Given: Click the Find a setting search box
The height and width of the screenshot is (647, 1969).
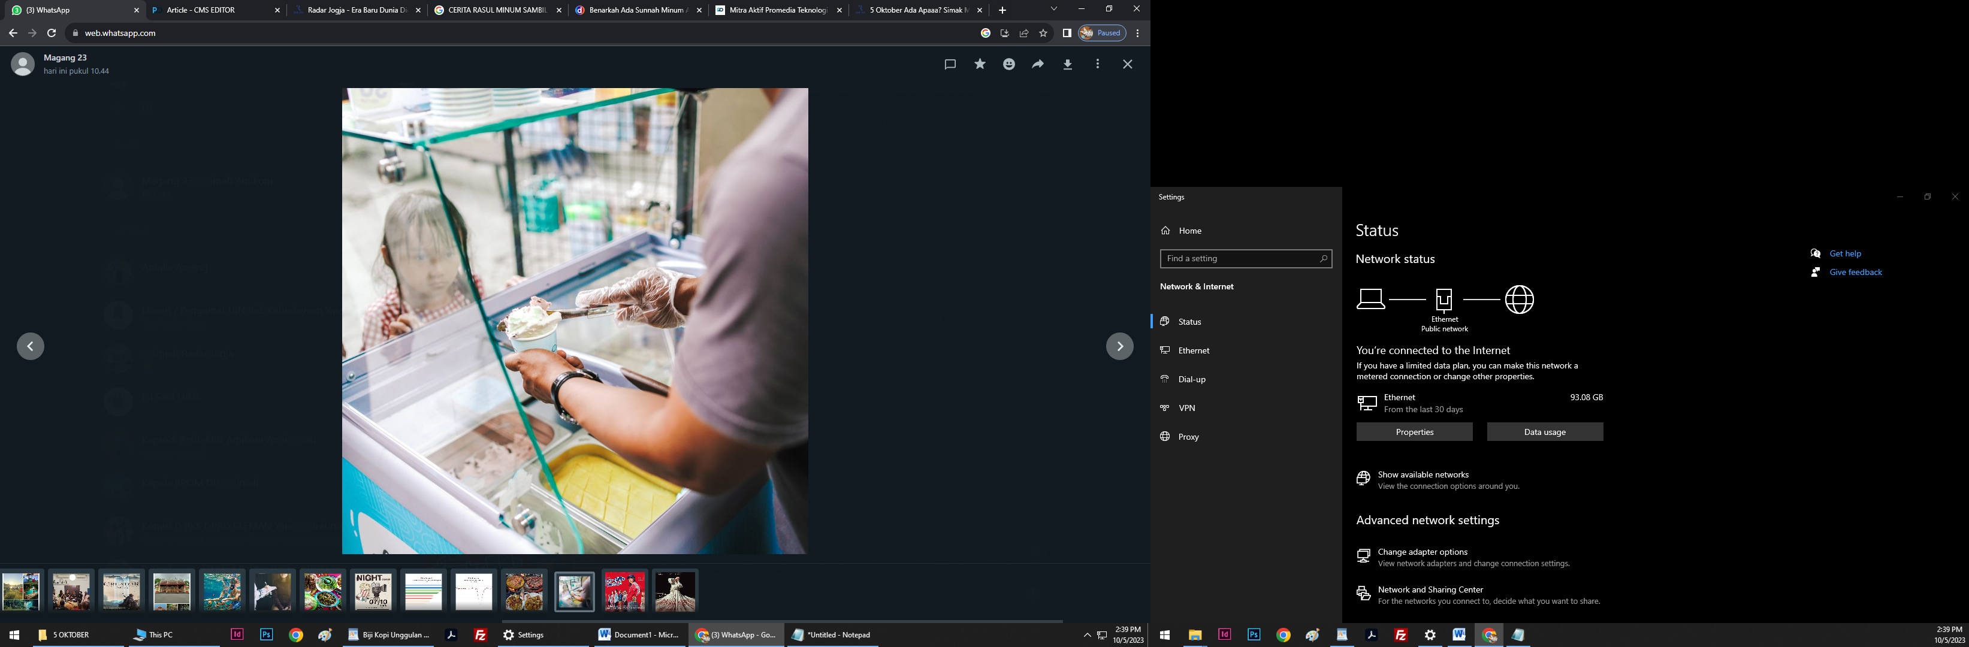Looking at the screenshot, I should pyautogui.click(x=1246, y=259).
